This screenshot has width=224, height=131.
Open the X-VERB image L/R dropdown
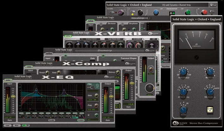point(154,39)
